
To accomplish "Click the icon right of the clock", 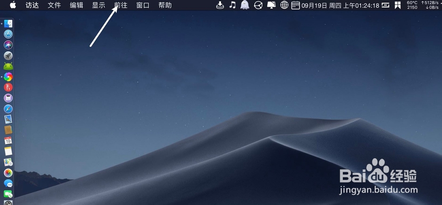I will 385,5.
